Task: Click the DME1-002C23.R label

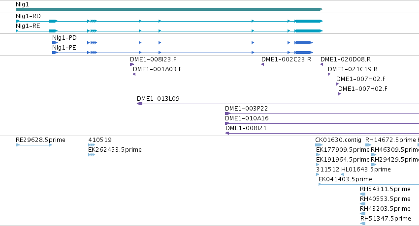Action: (x=286, y=59)
